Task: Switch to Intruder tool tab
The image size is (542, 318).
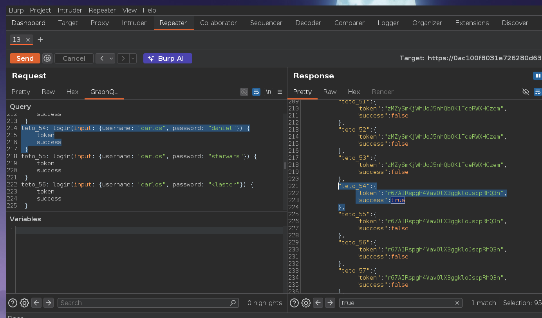Action: [x=134, y=23]
